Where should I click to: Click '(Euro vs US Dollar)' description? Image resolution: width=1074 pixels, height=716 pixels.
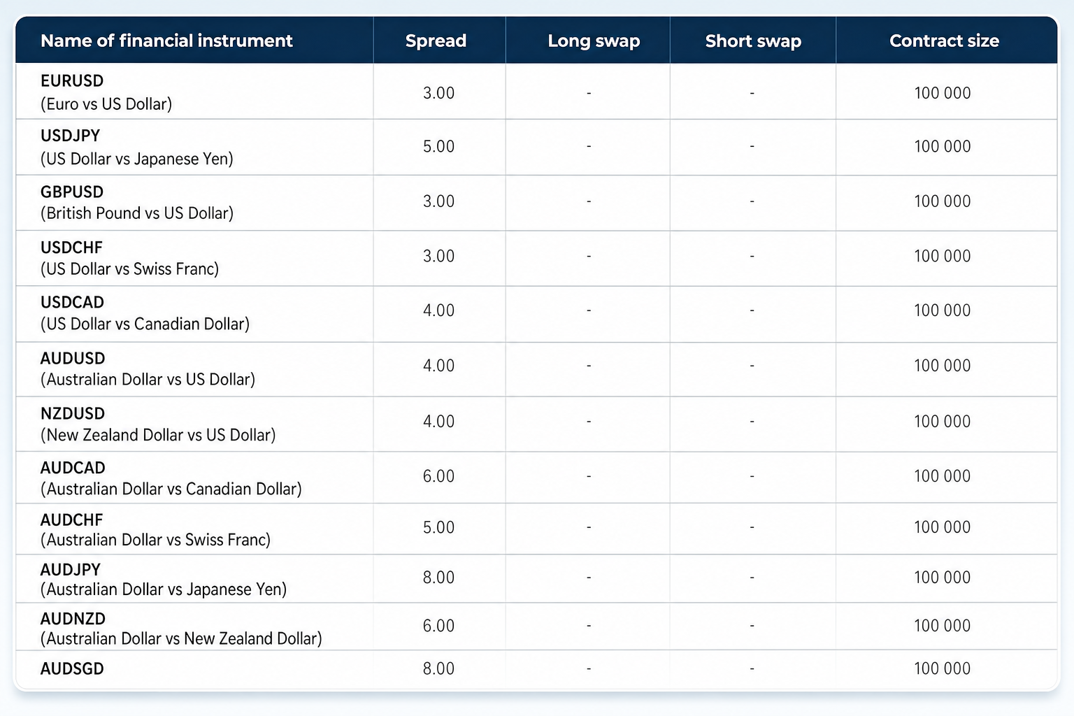tap(106, 104)
